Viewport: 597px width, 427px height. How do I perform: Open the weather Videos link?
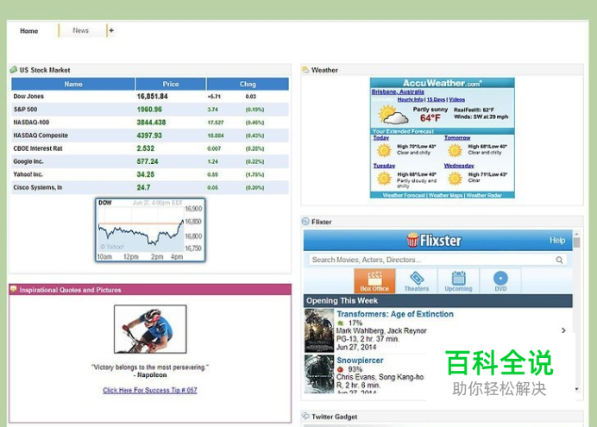457,99
